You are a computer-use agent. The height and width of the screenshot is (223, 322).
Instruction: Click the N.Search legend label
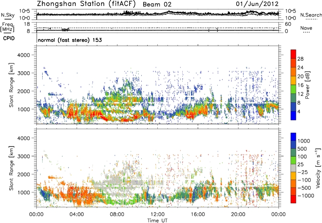coord(311,15)
